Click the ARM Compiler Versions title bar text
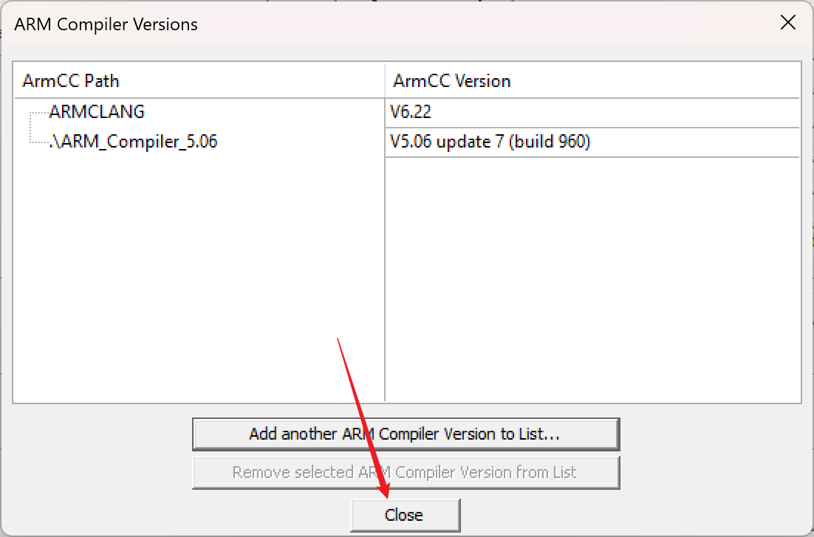814x537 pixels. pyautogui.click(x=106, y=24)
